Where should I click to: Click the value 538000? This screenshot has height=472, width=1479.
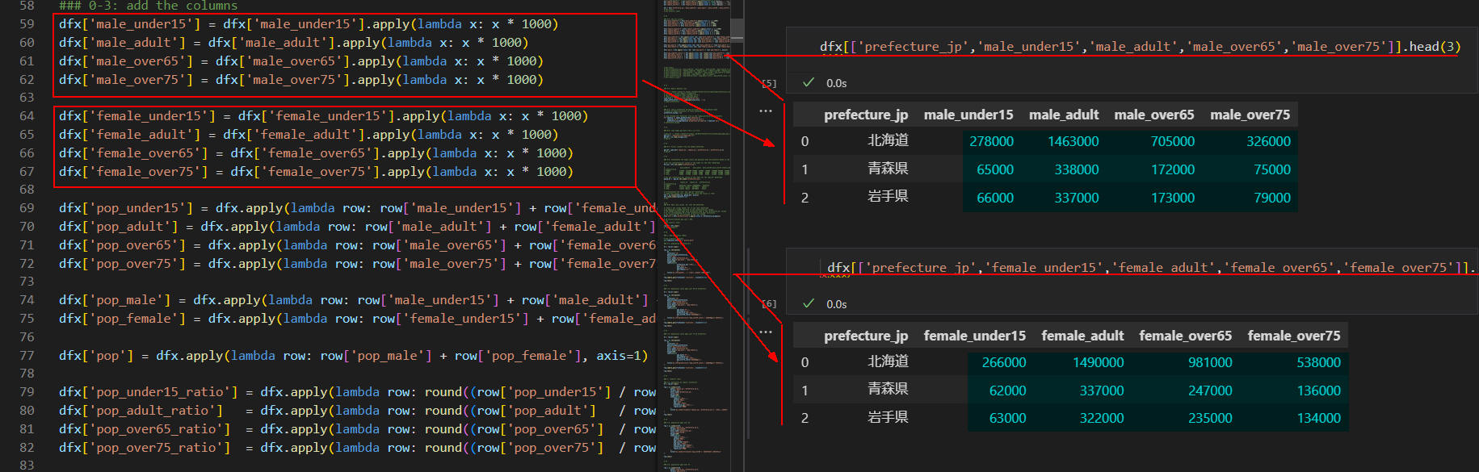pos(1319,362)
